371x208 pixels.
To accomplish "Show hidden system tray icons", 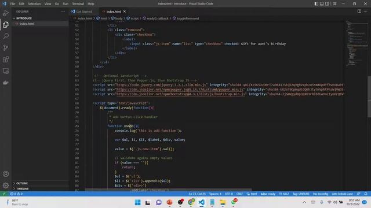I will click(304, 202).
